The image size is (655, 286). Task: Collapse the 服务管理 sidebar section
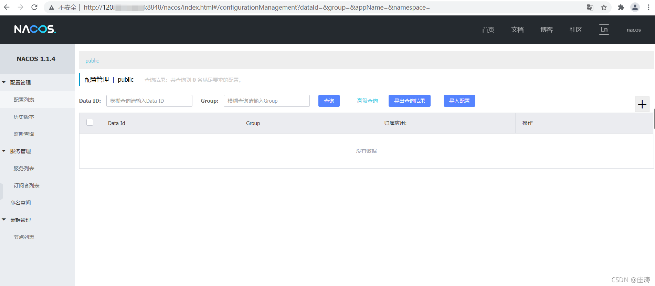tap(4, 151)
